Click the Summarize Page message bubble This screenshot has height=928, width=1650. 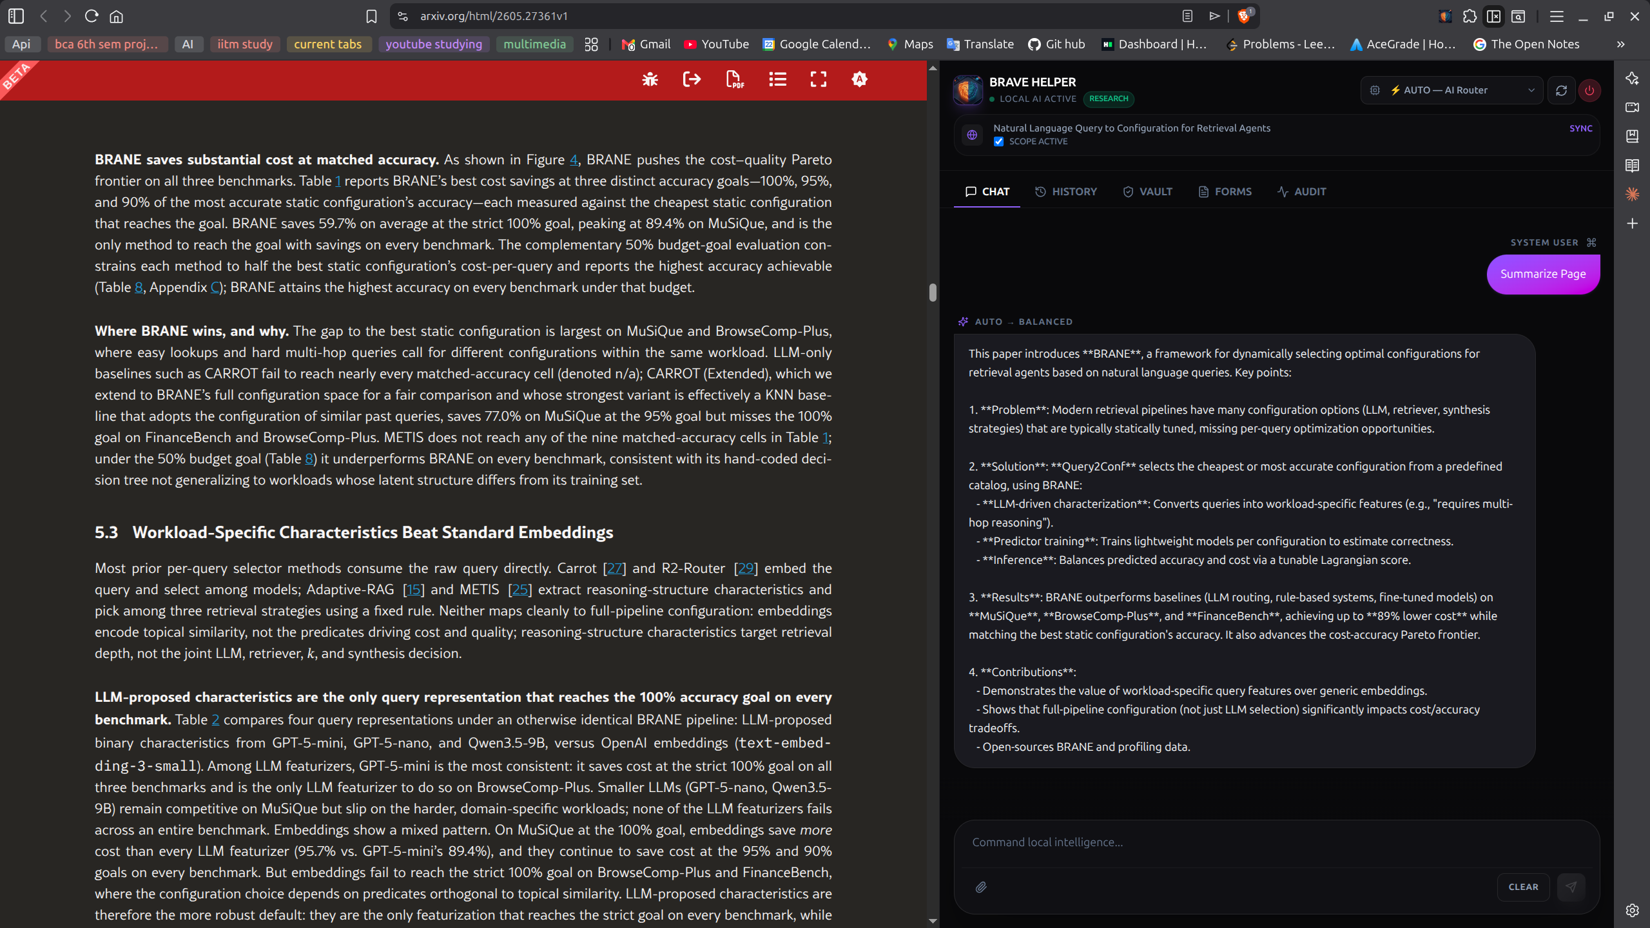tap(1543, 274)
